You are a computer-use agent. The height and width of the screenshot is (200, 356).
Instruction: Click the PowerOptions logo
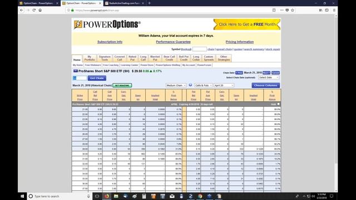107,24
